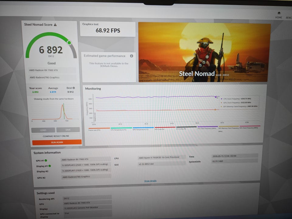Click the warning triangle beside Steel Nomad Score
This screenshot has height=219, width=292.
[x=55, y=25]
